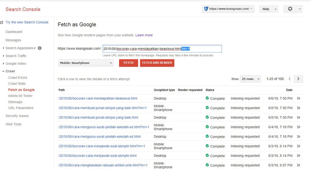Click the Googlebot type column header
Screen dimensions: 311x169
tap(164, 90)
